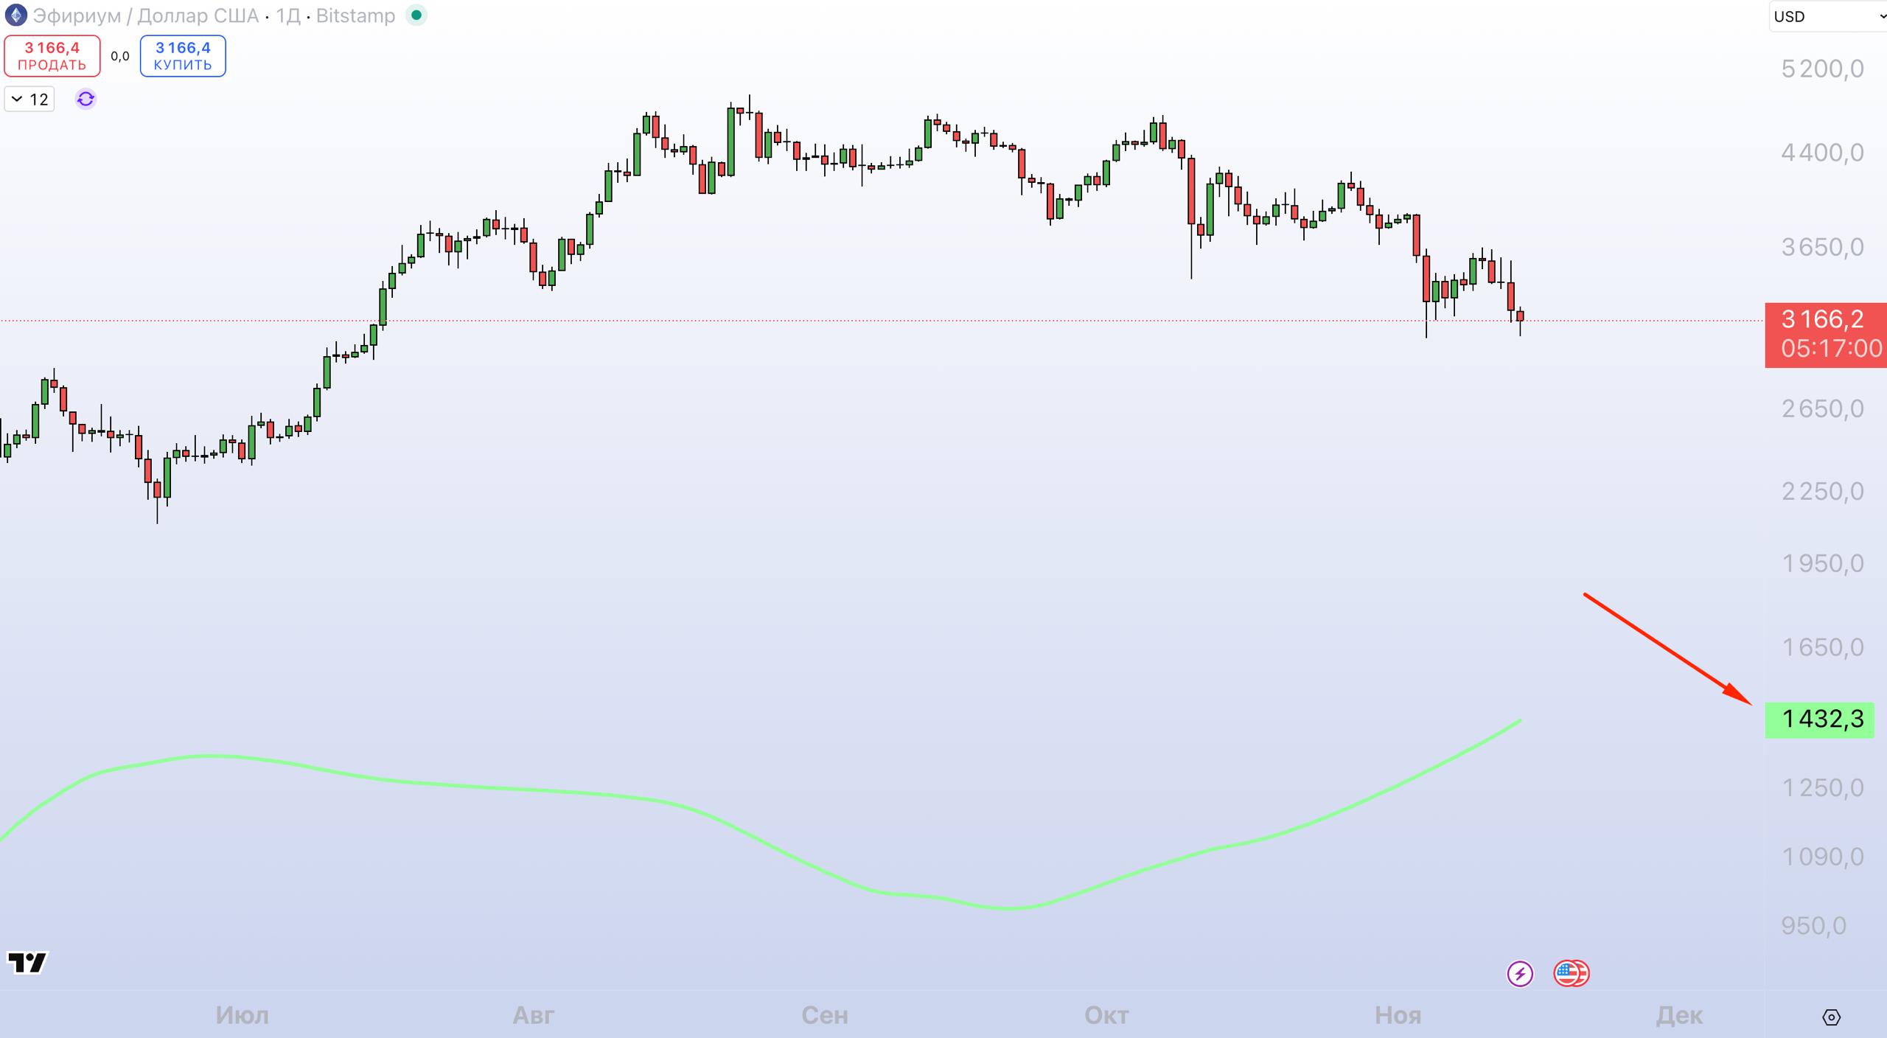
Task: Open chart settings hexagon gear icon
Action: [1831, 1017]
